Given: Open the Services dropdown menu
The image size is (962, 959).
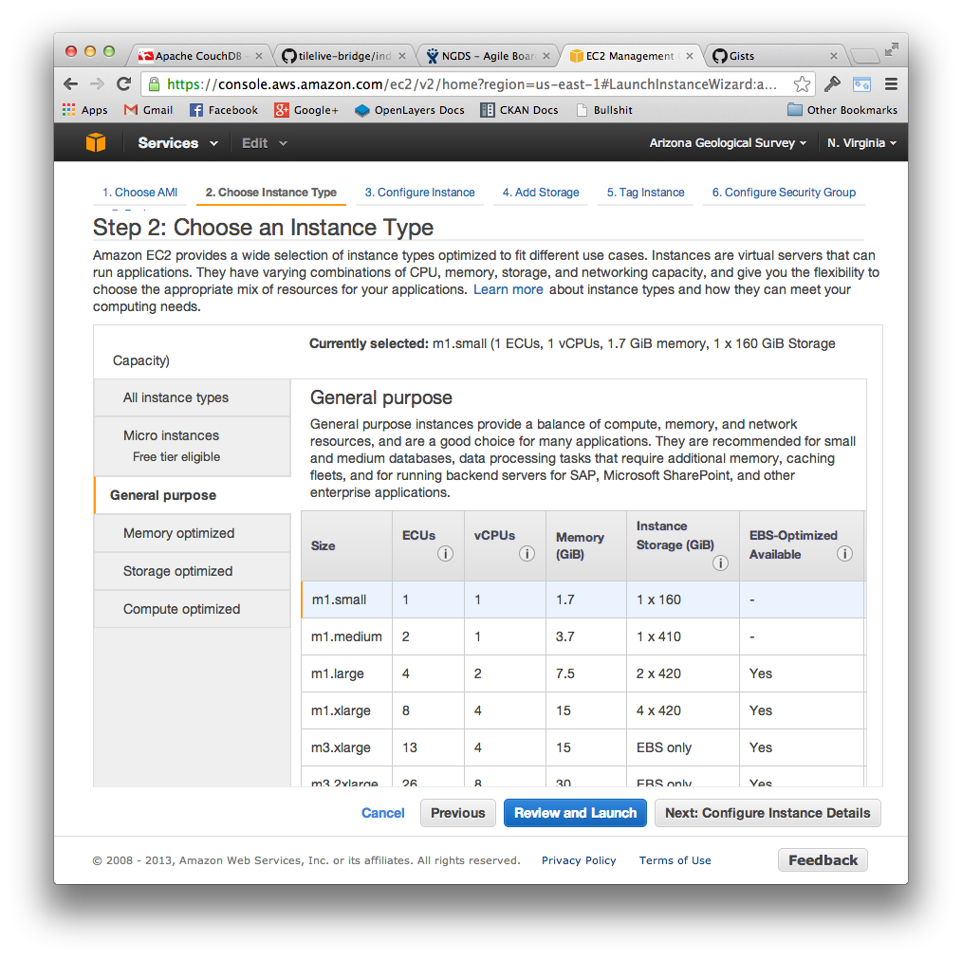Looking at the screenshot, I should coord(177,143).
